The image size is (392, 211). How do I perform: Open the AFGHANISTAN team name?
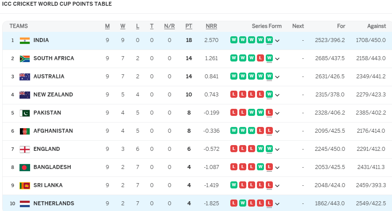53,131
